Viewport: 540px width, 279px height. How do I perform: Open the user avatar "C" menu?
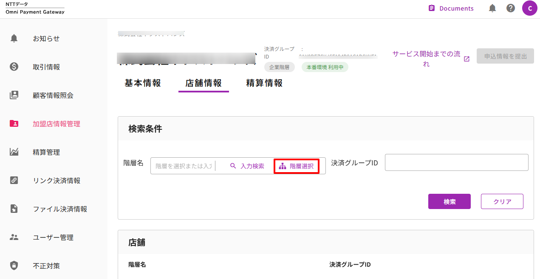coord(530,8)
